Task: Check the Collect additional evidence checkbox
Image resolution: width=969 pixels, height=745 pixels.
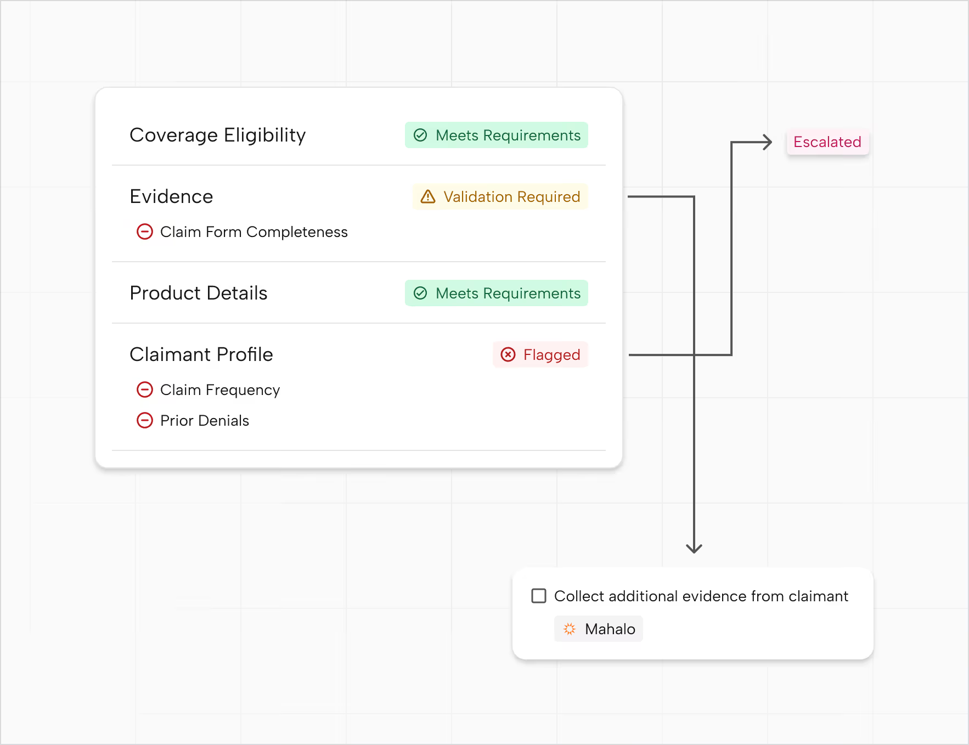Action: point(539,596)
